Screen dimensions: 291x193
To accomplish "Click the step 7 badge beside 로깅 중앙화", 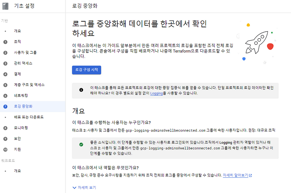I will tap(5, 106).
